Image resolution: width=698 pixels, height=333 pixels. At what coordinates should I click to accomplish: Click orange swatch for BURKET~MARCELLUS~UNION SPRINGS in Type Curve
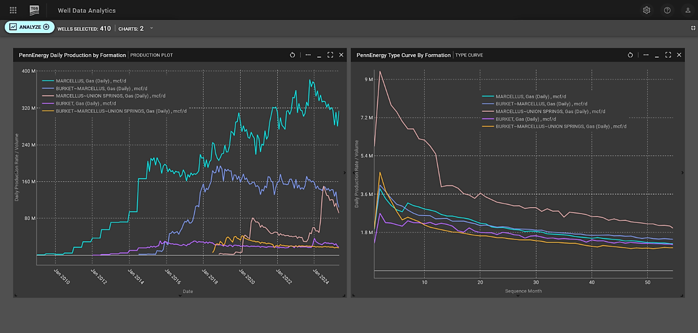click(x=488, y=126)
